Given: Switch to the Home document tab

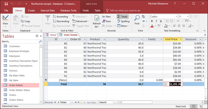Looking at the screenshot, I should pyautogui.click(x=51, y=35).
